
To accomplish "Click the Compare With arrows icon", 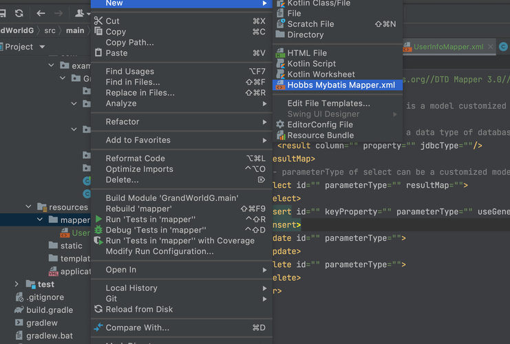I will point(98,327).
